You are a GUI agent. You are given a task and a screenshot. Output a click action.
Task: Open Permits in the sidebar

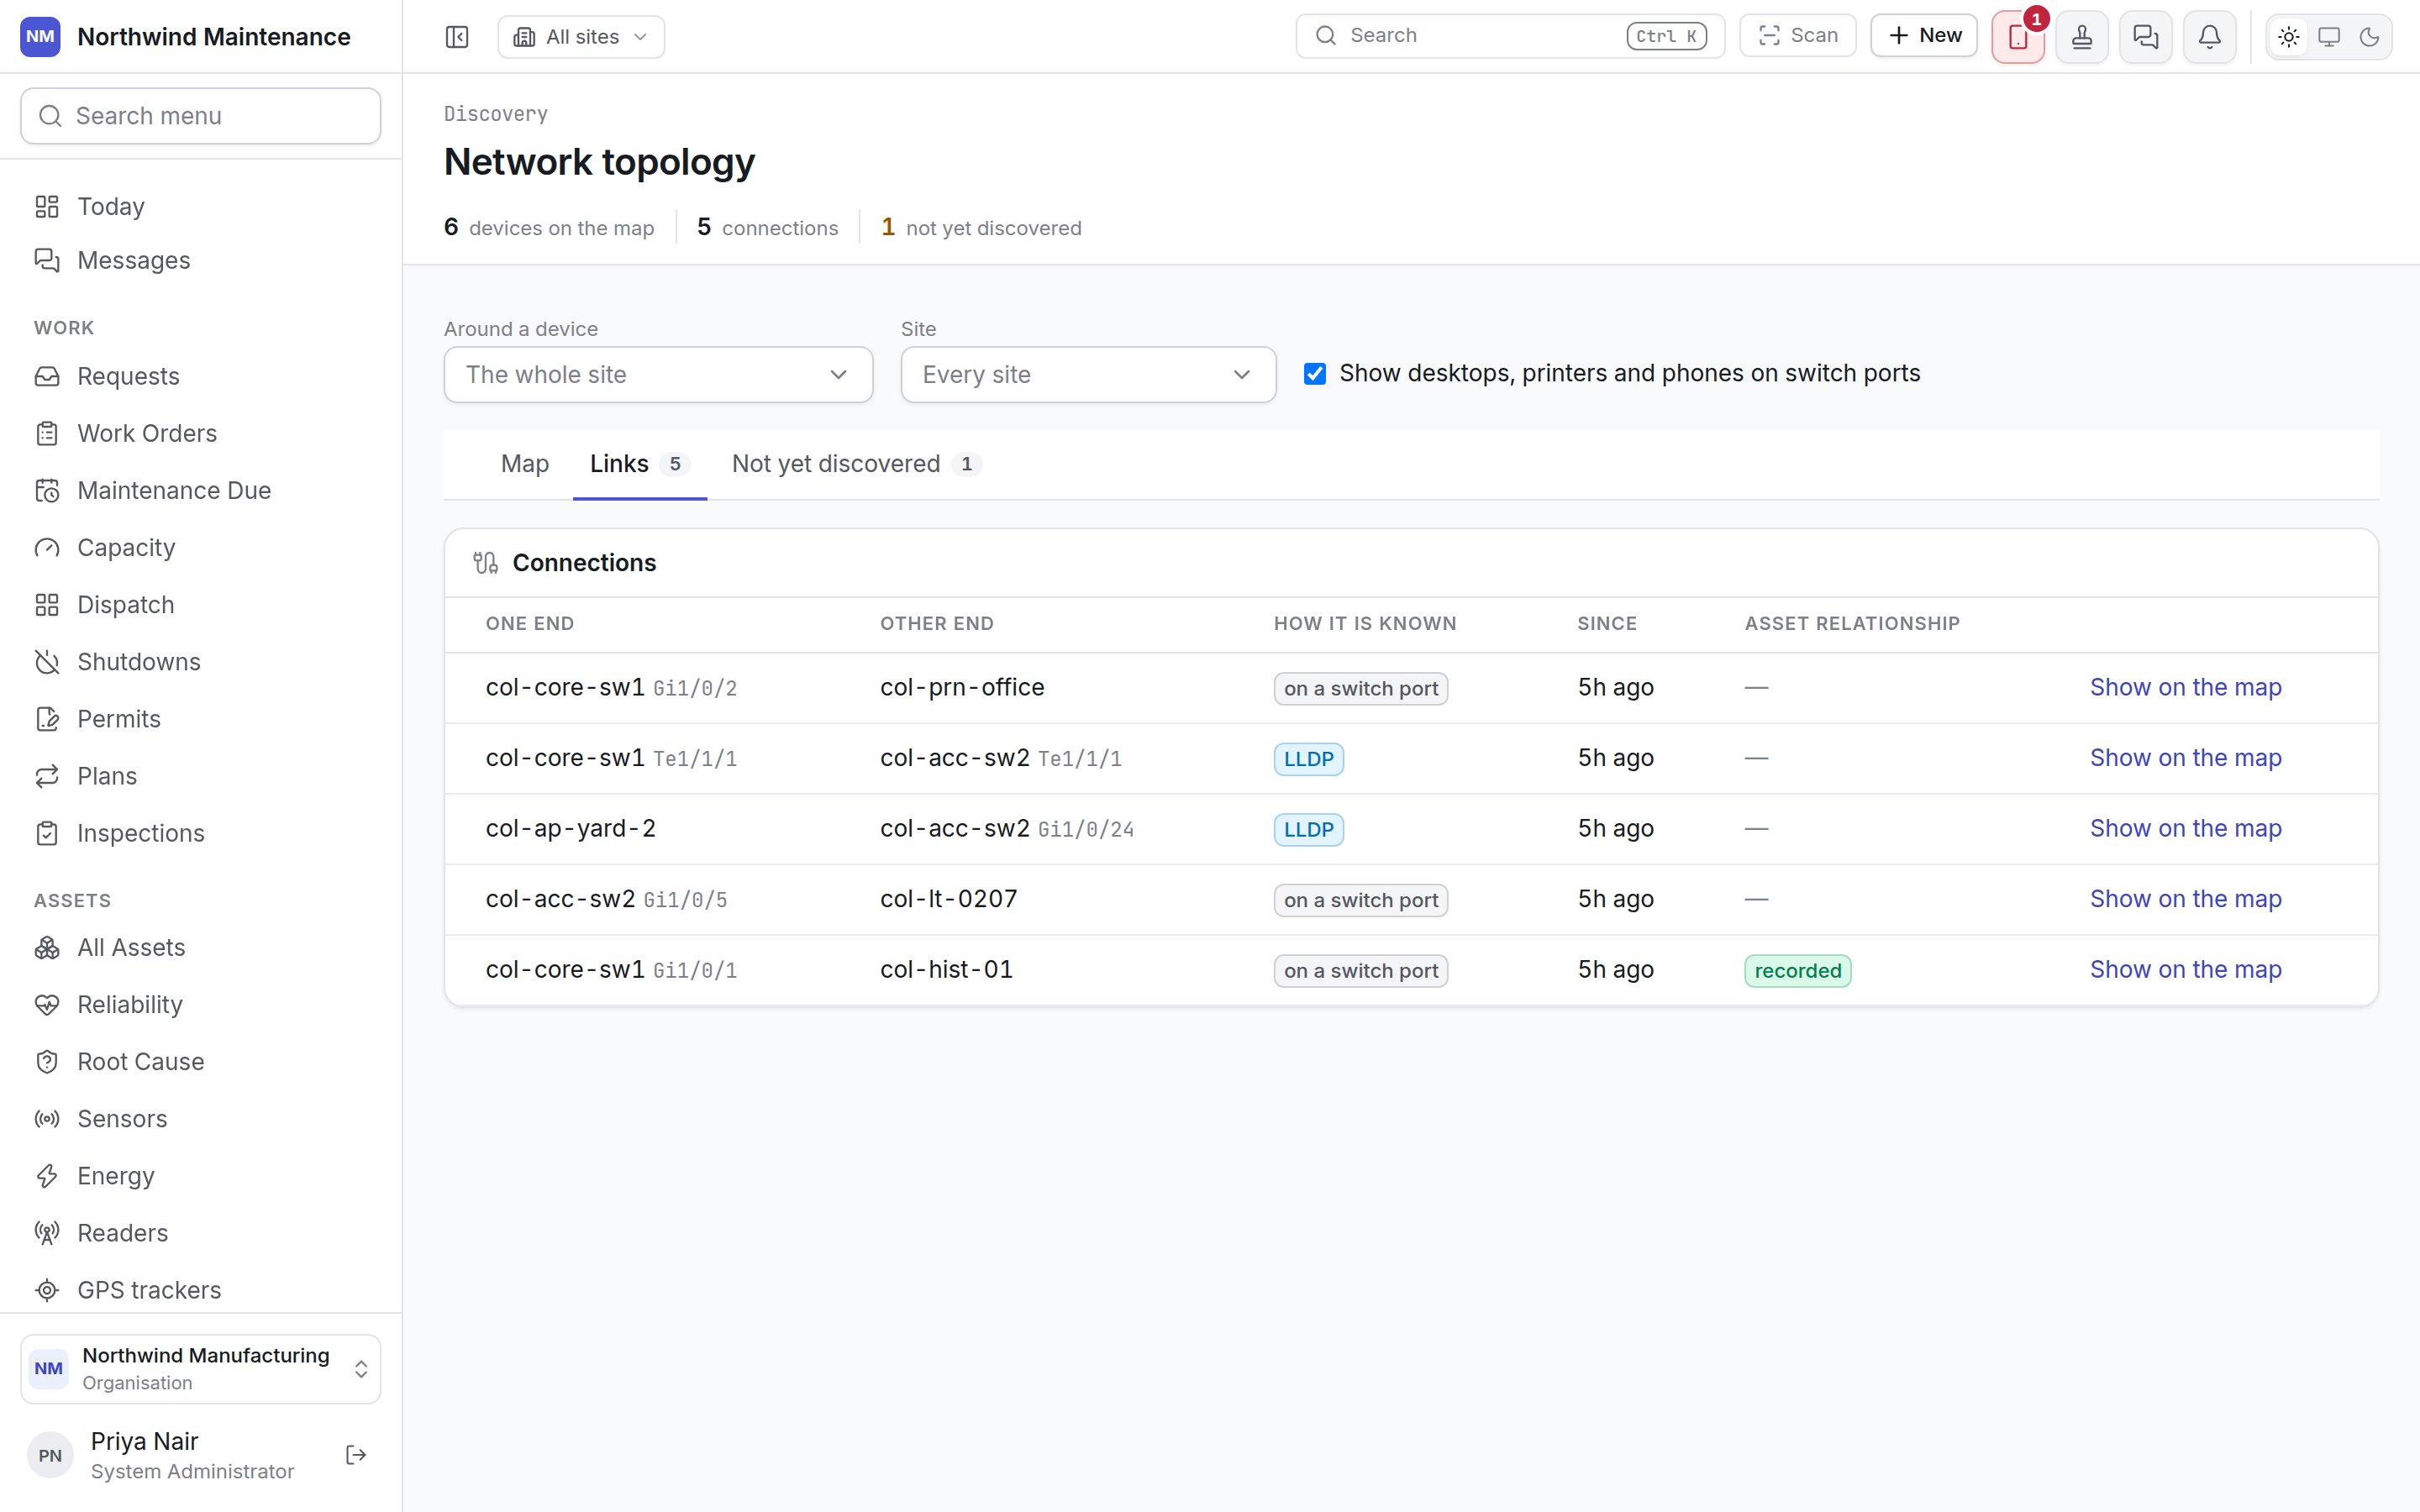click(x=201, y=719)
